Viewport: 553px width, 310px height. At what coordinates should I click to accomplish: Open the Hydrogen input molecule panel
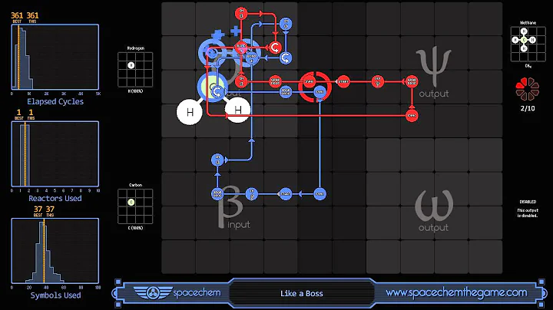[135, 69]
